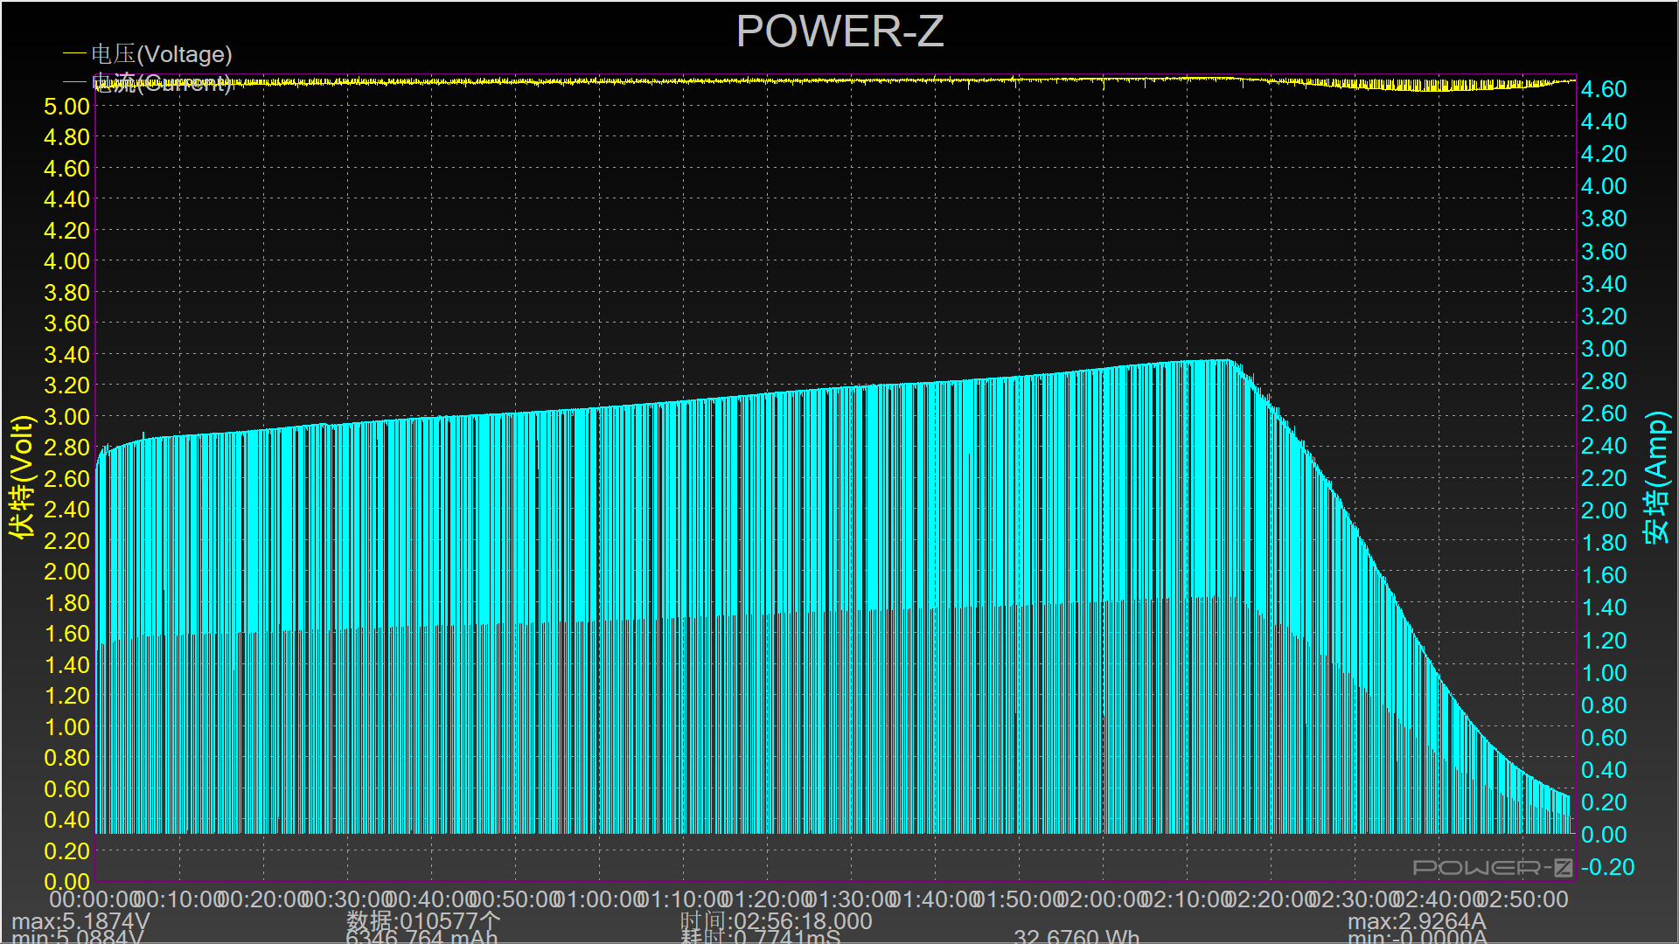This screenshot has width=1679, height=944.
Task: Click the 01:30:00 time axis label
Action: (x=852, y=899)
